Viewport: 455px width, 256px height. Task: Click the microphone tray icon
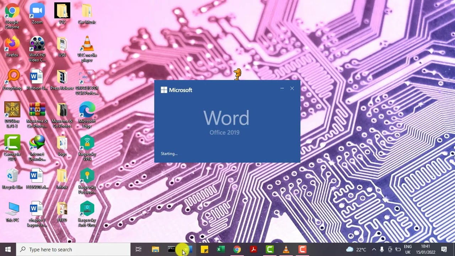382,249
